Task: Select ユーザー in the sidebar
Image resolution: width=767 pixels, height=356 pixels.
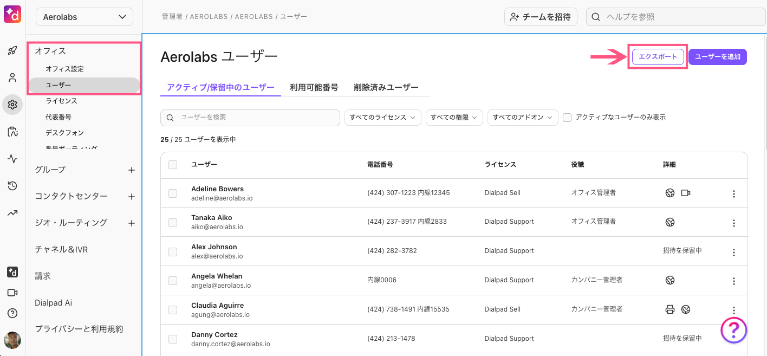Action: tap(84, 85)
